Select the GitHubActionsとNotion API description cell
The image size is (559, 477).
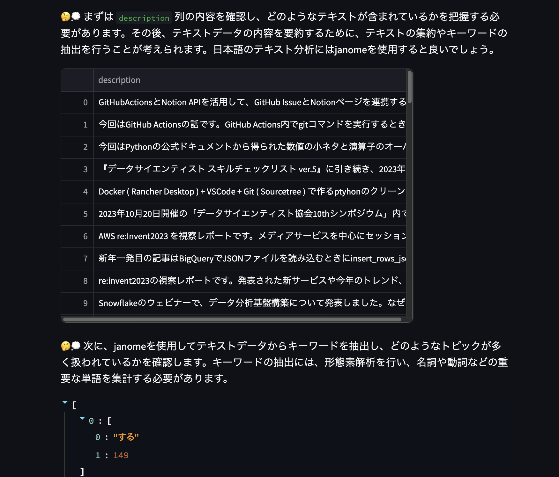point(250,102)
